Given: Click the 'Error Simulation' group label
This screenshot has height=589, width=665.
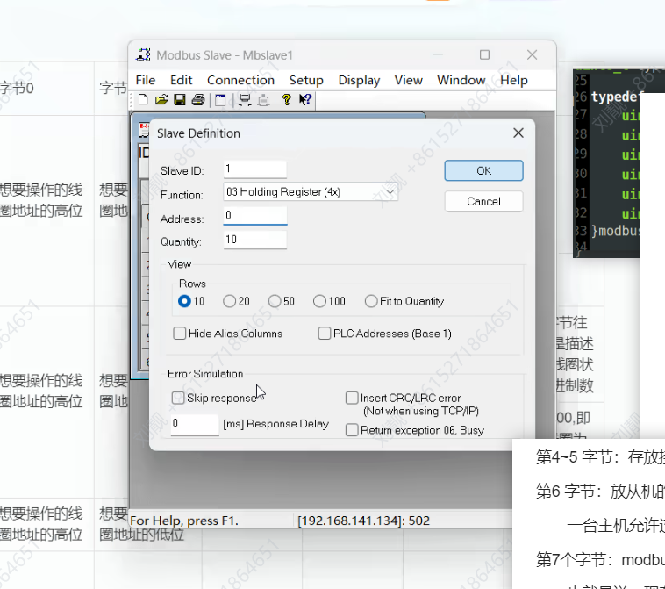Looking at the screenshot, I should [205, 374].
